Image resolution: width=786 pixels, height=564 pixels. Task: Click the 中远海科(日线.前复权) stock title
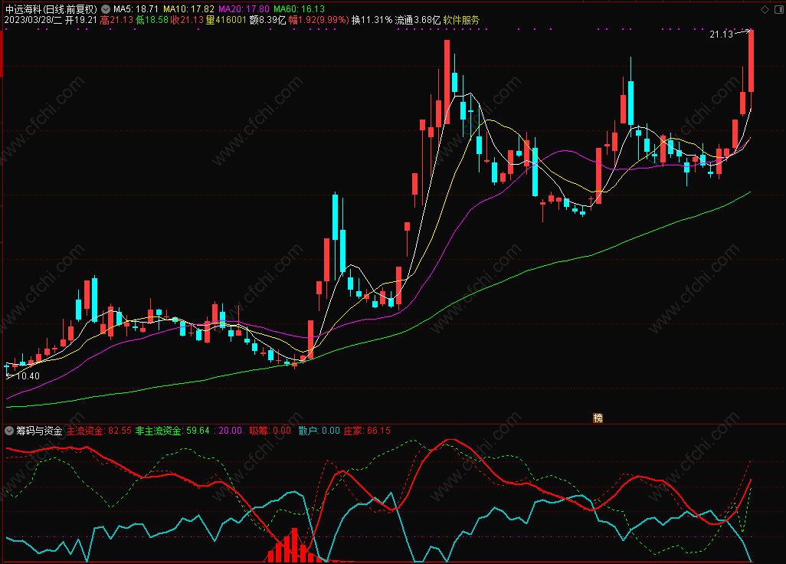[x=51, y=9]
